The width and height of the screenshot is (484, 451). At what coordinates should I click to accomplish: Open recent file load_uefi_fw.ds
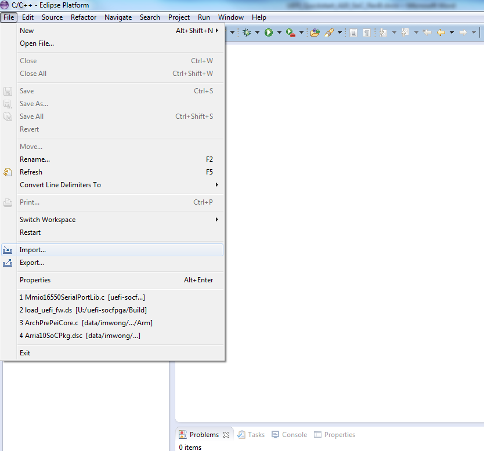click(113, 310)
